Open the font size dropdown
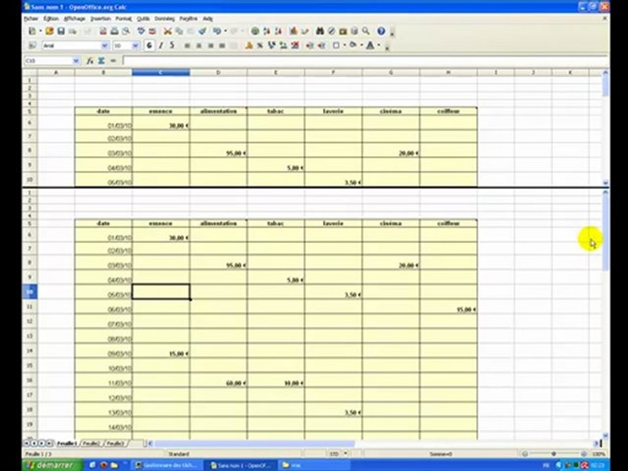 point(135,46)
